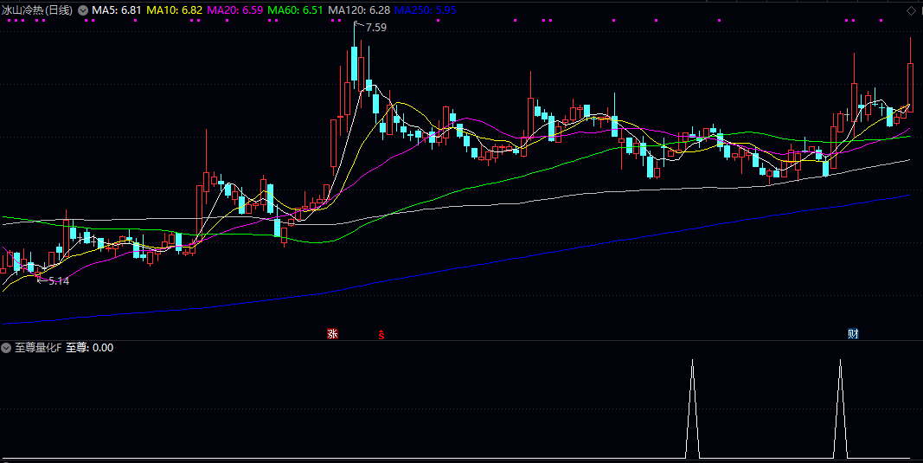Click the 至尊: 0.00 value readout
This screenshot has width=923, height=463.
tap(89, 348)
